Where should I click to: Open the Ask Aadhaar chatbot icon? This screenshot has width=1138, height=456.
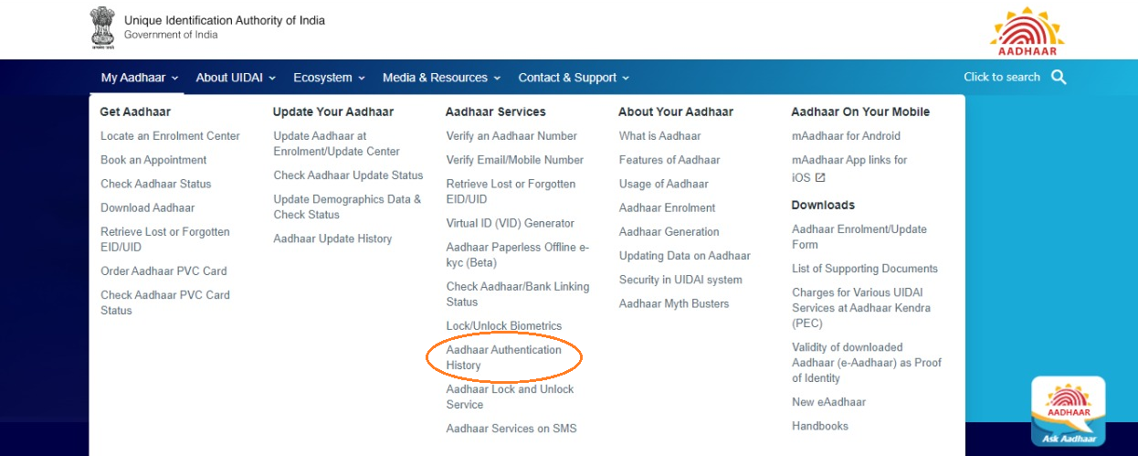point(1068,411)
